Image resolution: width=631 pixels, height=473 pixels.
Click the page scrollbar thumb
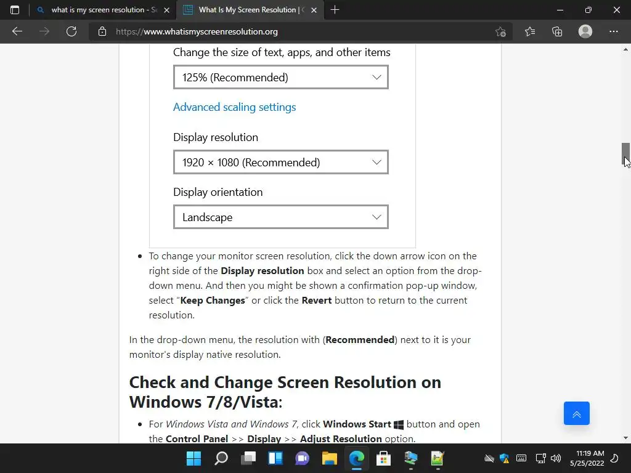[625, 154]
